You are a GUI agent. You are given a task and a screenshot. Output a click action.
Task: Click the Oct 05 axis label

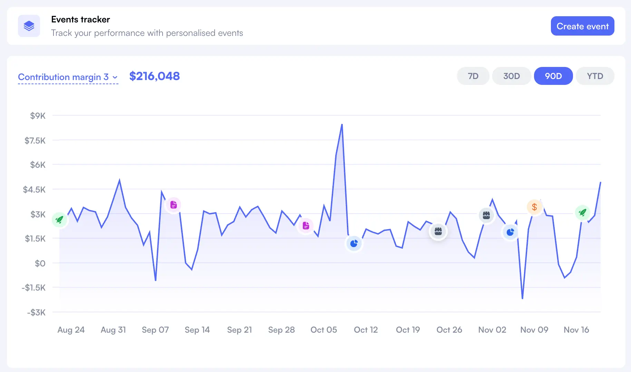coord(323,330)
